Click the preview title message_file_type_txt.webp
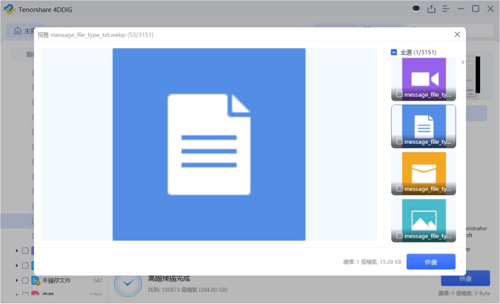500x304 pixels. (x=88, y=35)
